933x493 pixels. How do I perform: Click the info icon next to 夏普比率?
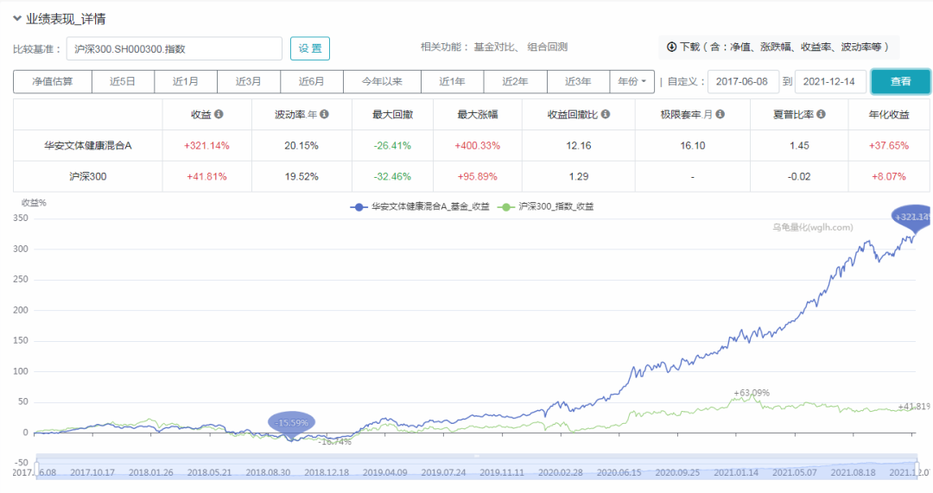[x=822, y=114]
